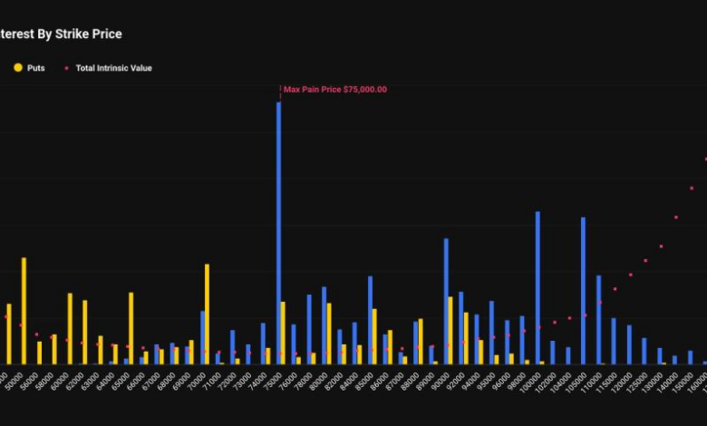Screen dimensions: 707x426
Task: Select the yellow puts bar at 70000 strike
Action: point(207,314)
